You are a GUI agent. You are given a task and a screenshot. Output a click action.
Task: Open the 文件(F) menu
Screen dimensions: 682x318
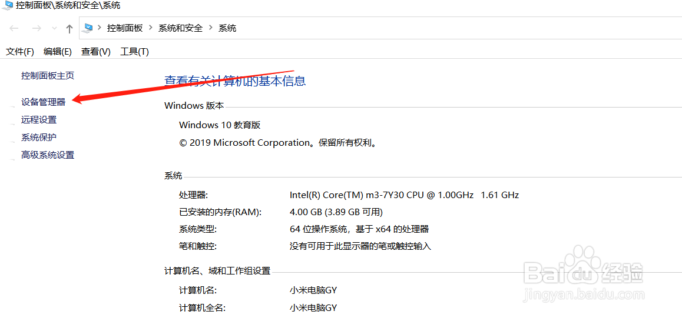coord(20,52)
